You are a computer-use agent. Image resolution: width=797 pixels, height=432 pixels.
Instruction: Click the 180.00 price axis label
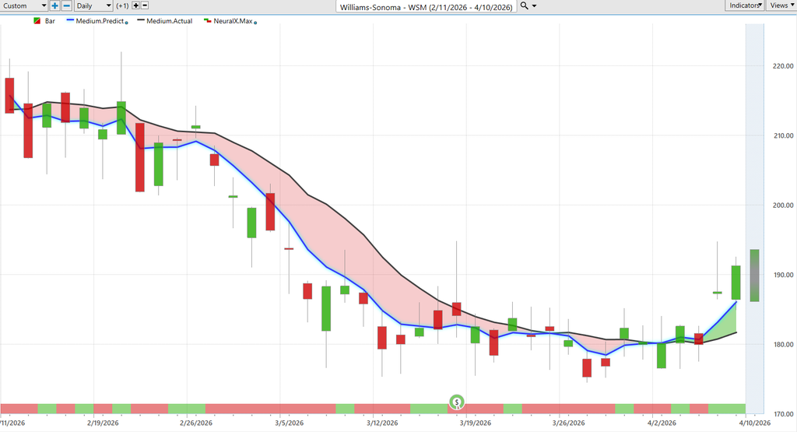coord(783,344)
